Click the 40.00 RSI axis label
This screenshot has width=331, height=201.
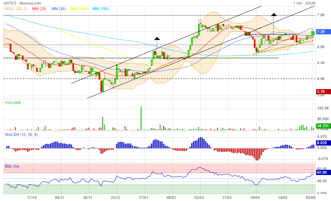322,181
